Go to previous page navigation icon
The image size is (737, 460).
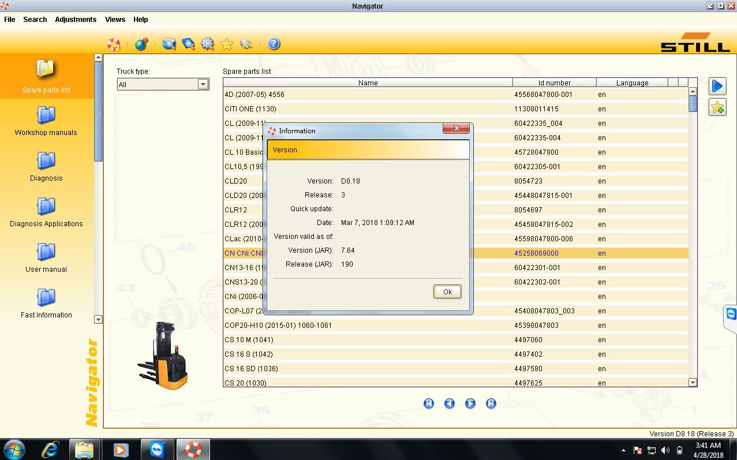click(x=450, y=403)
